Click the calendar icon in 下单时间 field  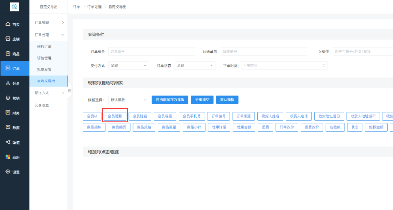click(x=323, y=65)
